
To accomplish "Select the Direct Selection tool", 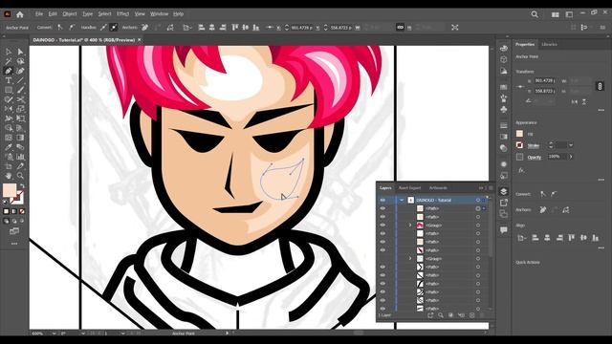I will tap(20, 52).
